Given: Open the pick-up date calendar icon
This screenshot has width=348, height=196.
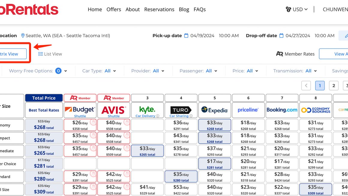Looking at the screenshot, I should (186, 36).
